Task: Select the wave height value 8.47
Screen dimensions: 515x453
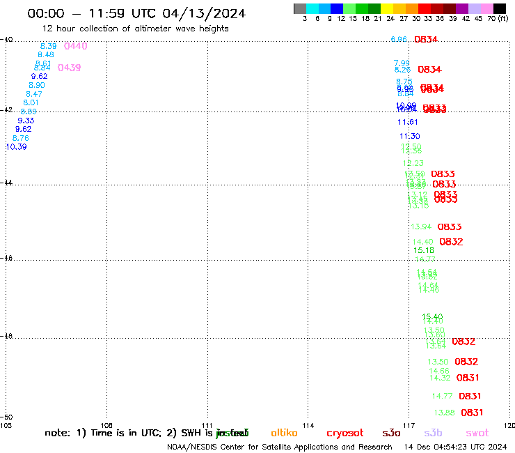Action: (x=34, y=94)
